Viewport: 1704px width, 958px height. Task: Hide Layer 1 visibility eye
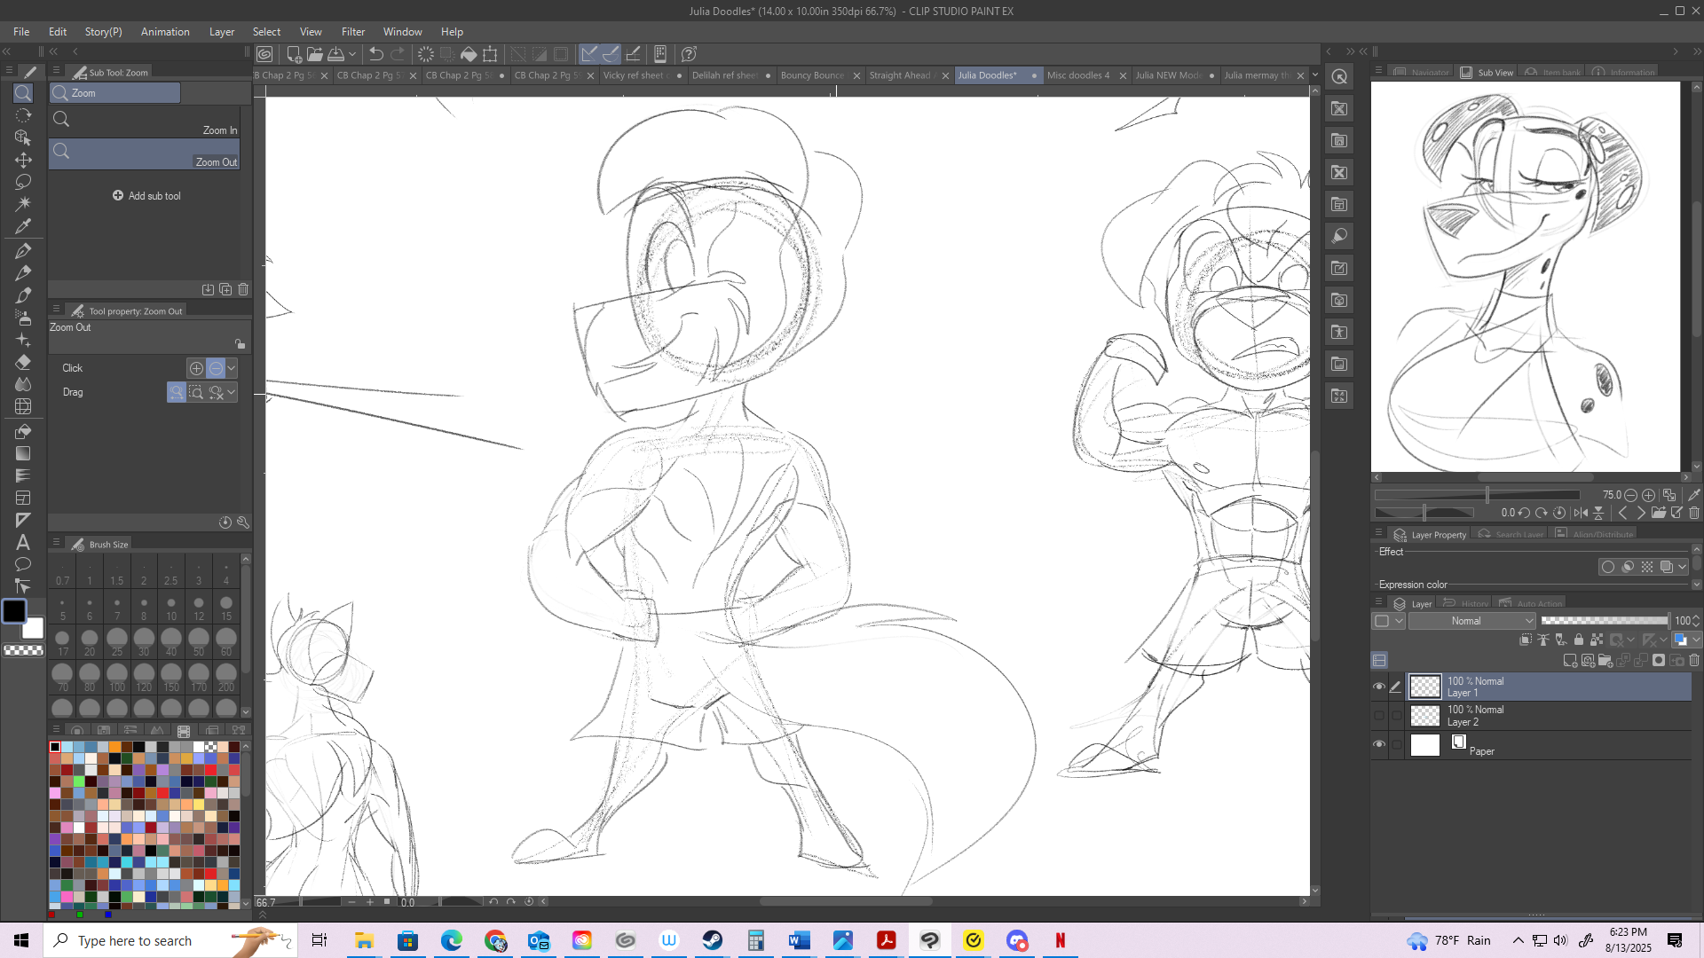1378,687
